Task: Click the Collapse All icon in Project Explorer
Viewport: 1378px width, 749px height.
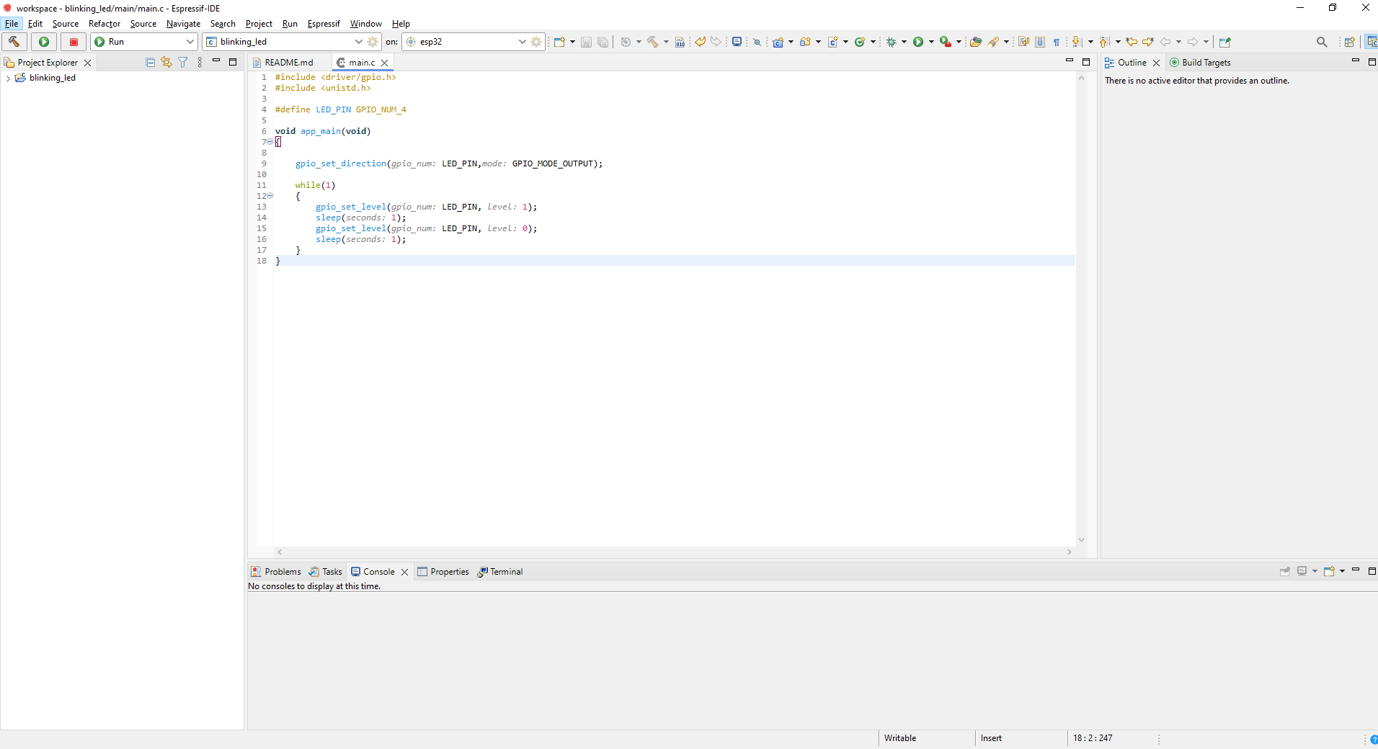Action: [150, 63]
